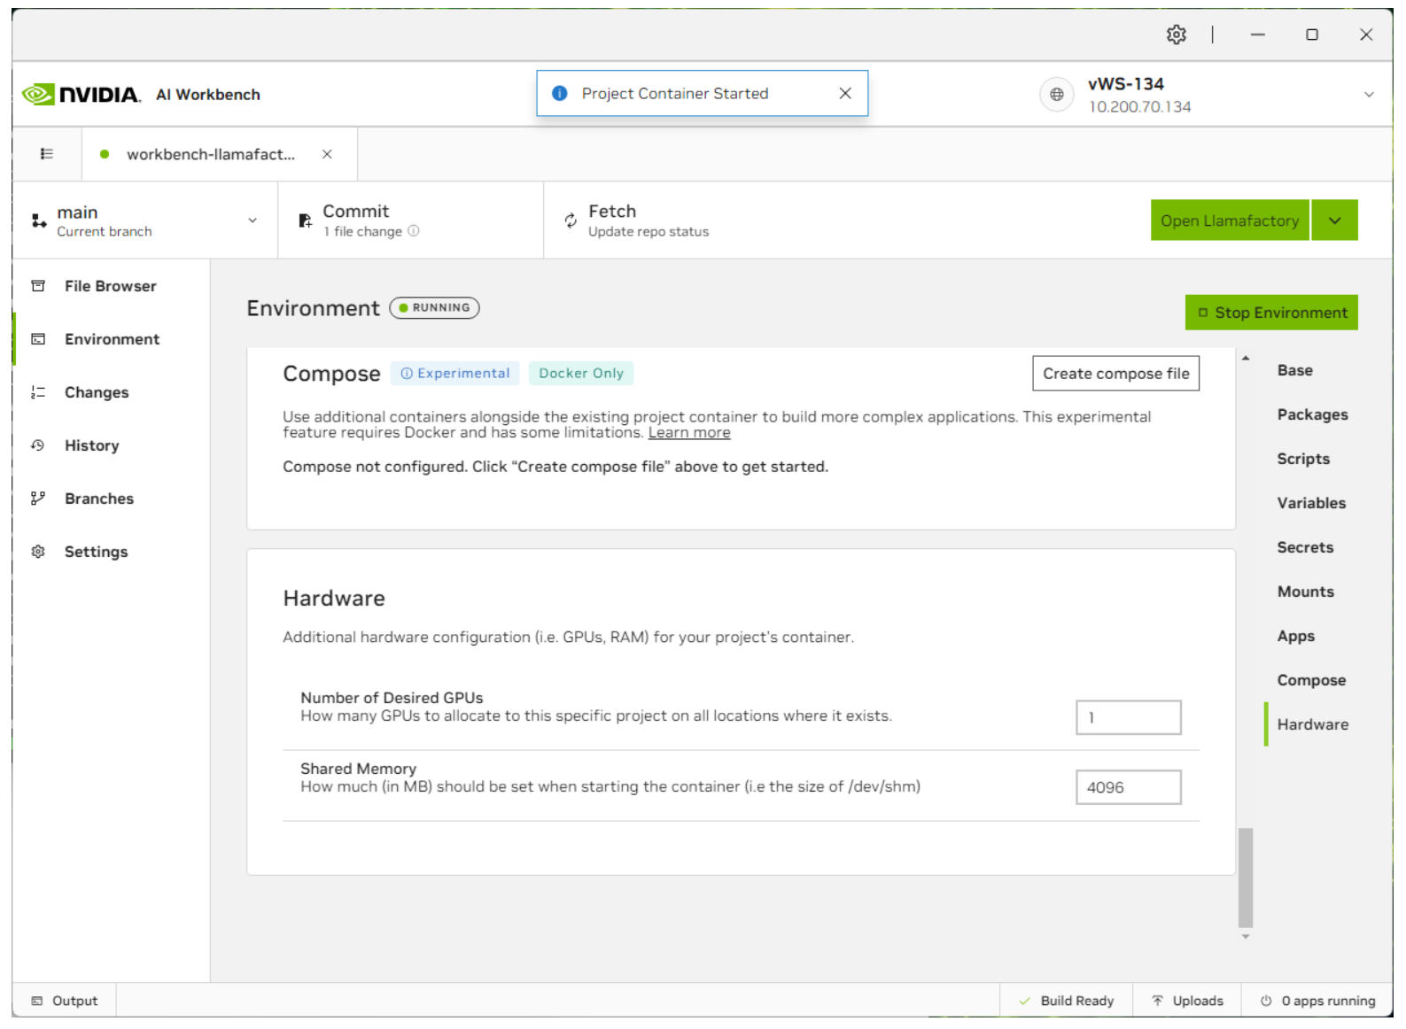Expand the main branch dropdown
This screenshot has width=1406, height=1029.
point(252,220)
